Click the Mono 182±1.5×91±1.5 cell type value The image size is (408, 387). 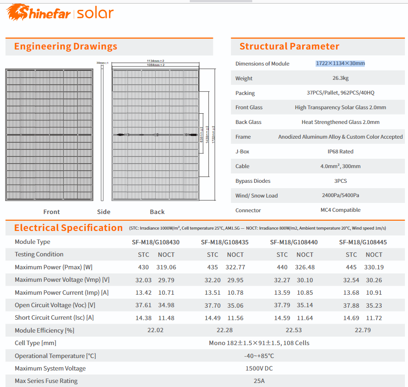(x=259, y=343)
